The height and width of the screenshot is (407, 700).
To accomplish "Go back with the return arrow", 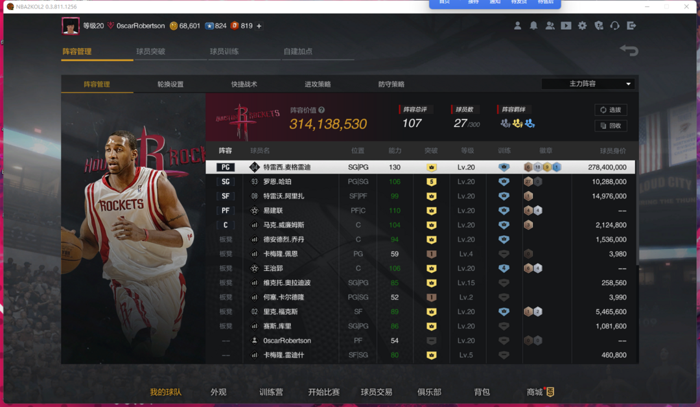I will [629, 51].
